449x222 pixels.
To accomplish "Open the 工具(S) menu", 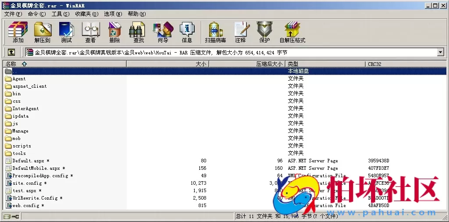I will coord(61,14).
